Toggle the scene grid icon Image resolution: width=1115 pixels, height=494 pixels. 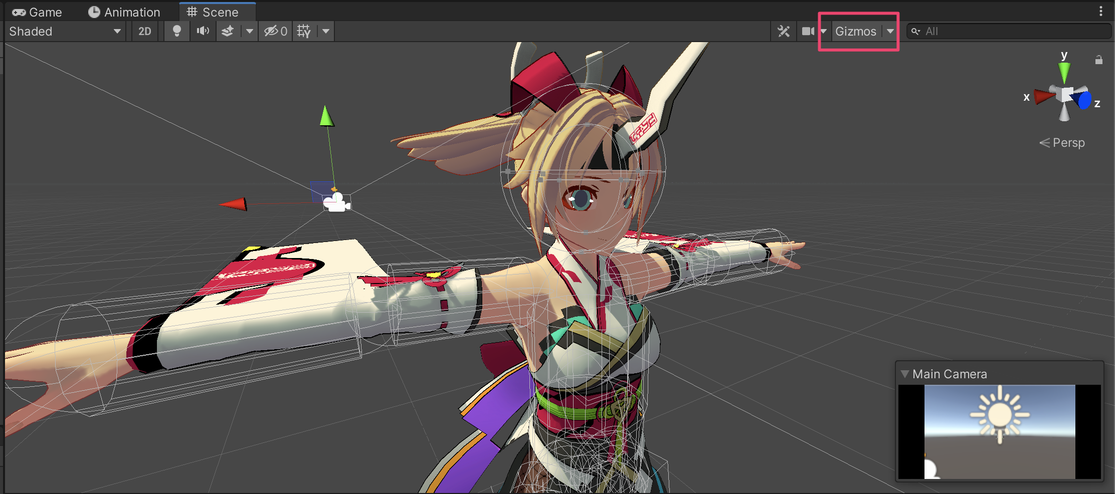click(304, 31)
